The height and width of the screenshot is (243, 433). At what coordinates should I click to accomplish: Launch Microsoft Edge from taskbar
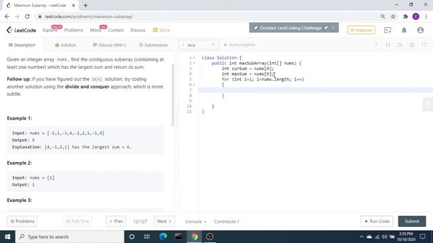(163, 237)
